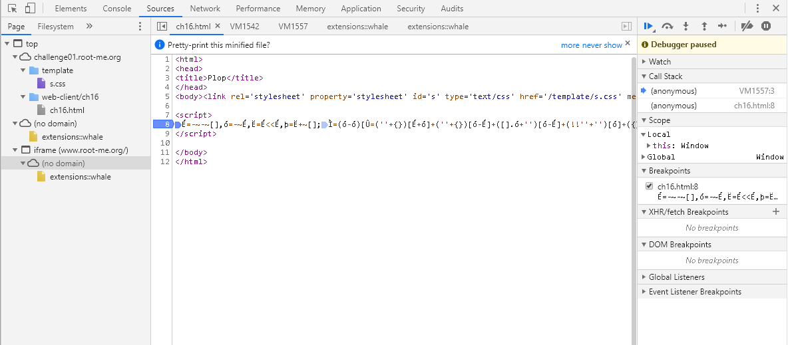
Task: Open the Memory tab
Action: [310, 9]
